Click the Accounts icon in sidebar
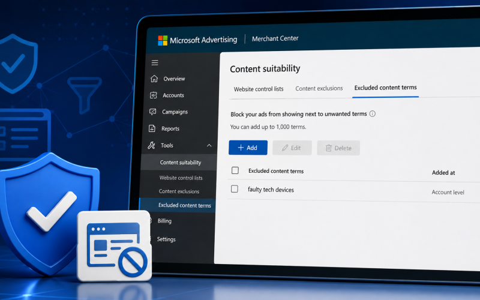This screenshot has width=480, height=300. click(x=154, y=95)
